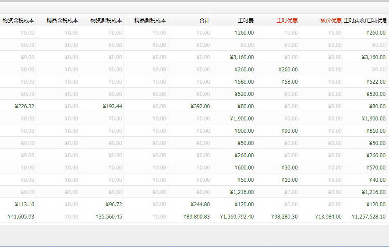Click the 工时实收 column header

point(365,21)
